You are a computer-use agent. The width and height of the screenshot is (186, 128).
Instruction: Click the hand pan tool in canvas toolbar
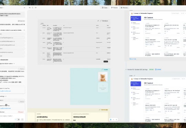(x=111, y=120)
